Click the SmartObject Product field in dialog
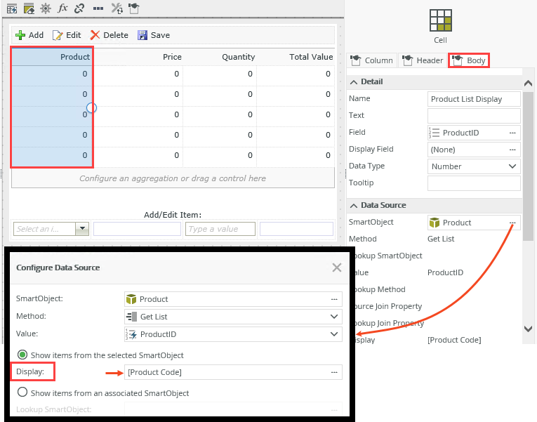 233,299
